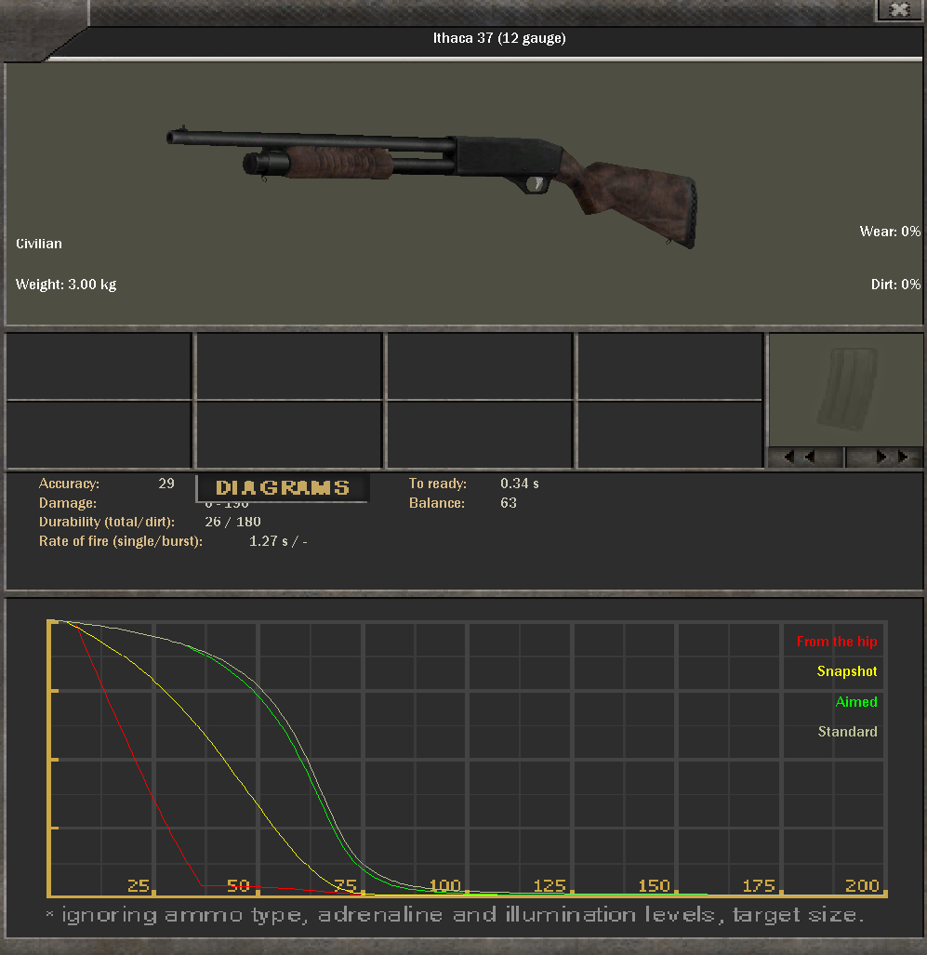Close the weapon info window

pos(899,9)
